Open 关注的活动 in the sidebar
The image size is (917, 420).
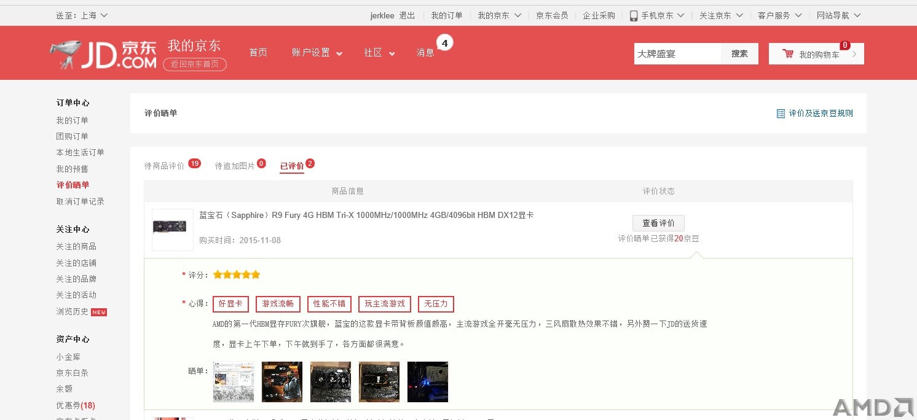76,295
